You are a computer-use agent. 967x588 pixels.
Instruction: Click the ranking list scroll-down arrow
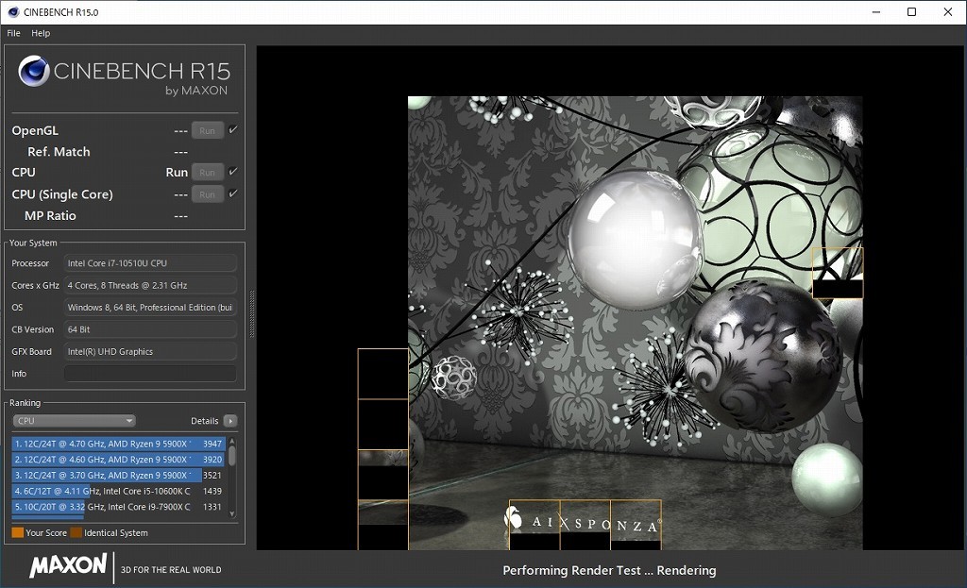(x=232, y=512)
